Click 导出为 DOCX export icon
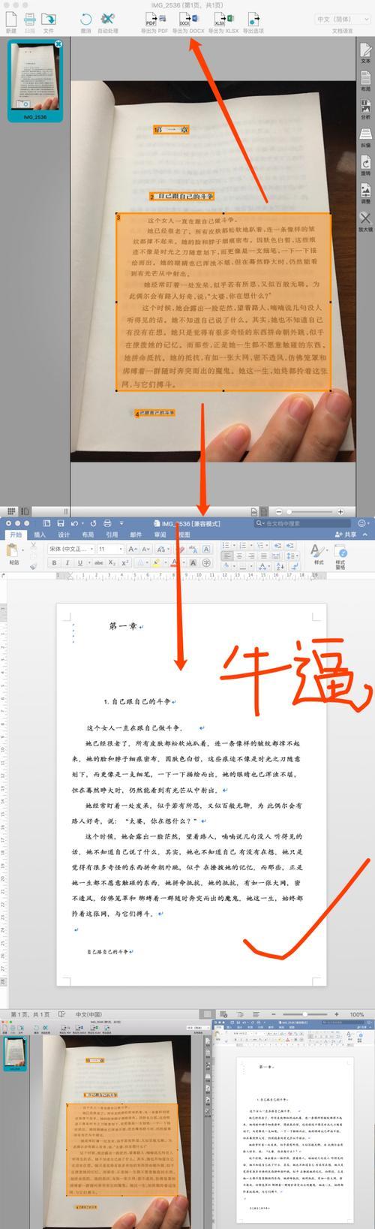Screen dimensions: 375x1229 coord(187,23)
